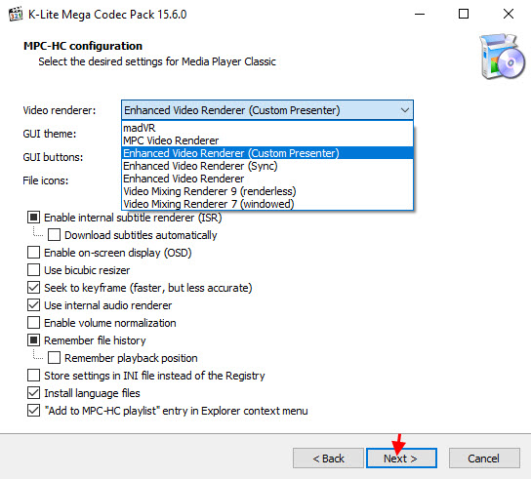Click the K-Lite Mega Codec Pack 15.6.0 title
Image resolution: width=531 pixels, height=479 pixels.
[x=107, y=15]
